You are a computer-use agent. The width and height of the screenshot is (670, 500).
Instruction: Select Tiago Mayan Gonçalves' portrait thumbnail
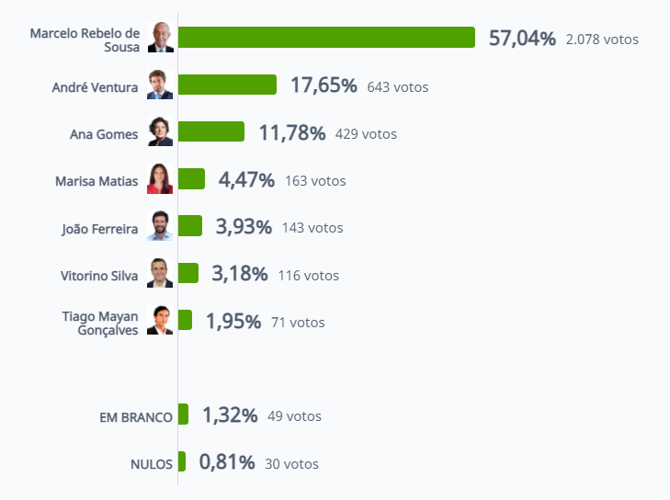[x=160, y=320]
